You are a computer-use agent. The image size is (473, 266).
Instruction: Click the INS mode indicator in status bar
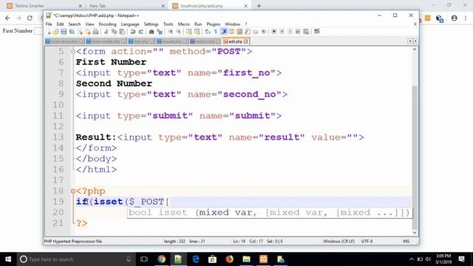pos(406,242)
